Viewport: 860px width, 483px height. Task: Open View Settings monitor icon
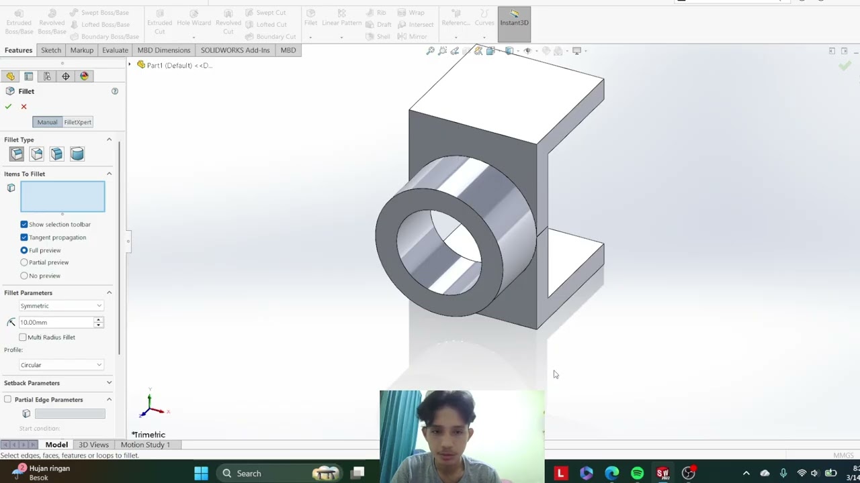point(576,51)
